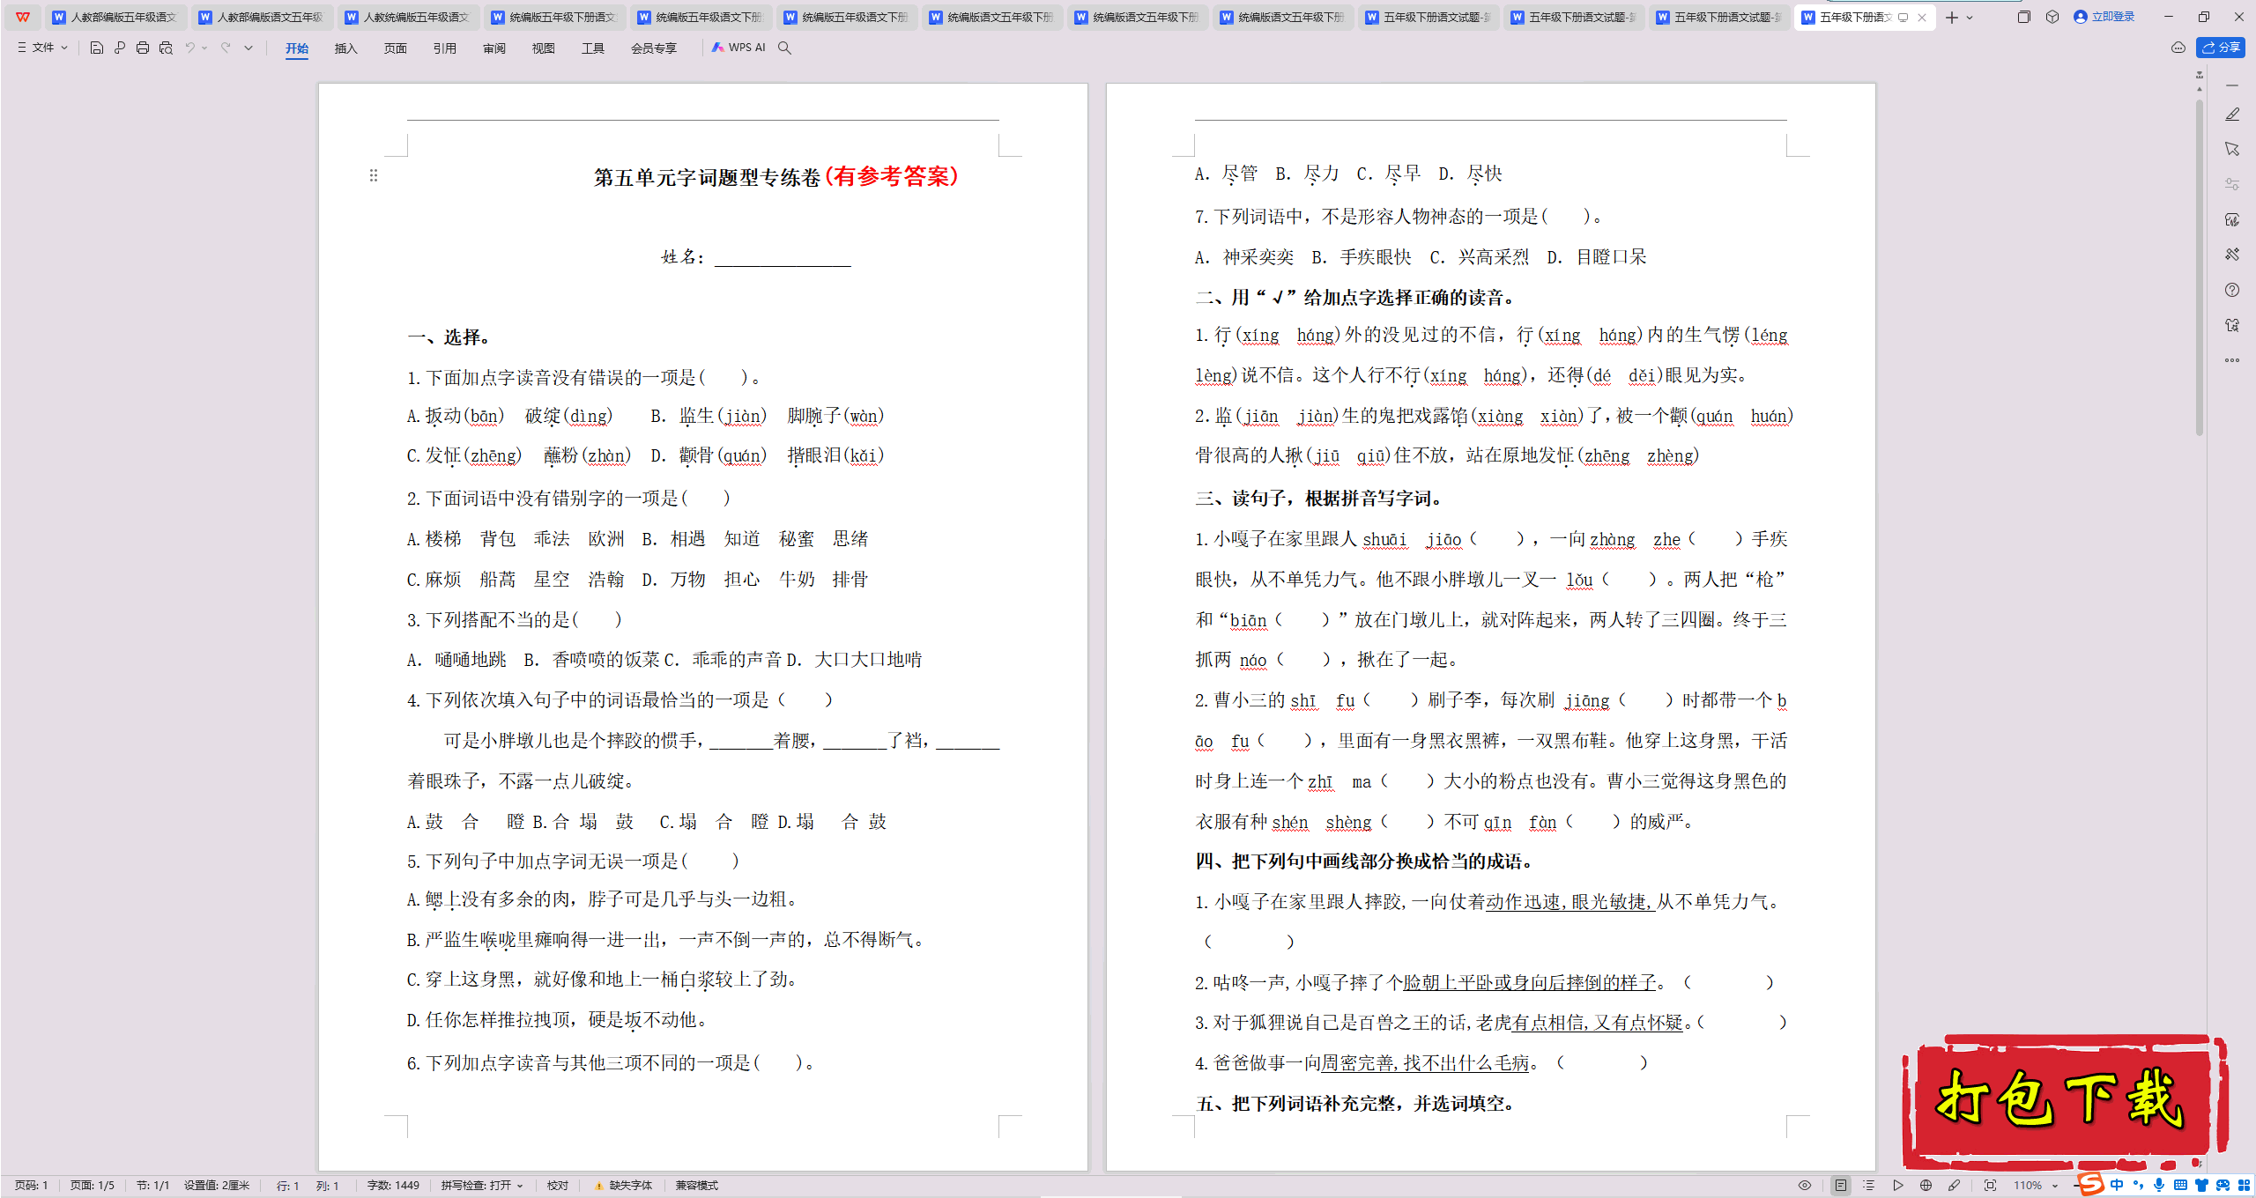
Task: Click the 缺失字体 missing fonts warning
Action: pyautogui.click(x=624, y=1186)
